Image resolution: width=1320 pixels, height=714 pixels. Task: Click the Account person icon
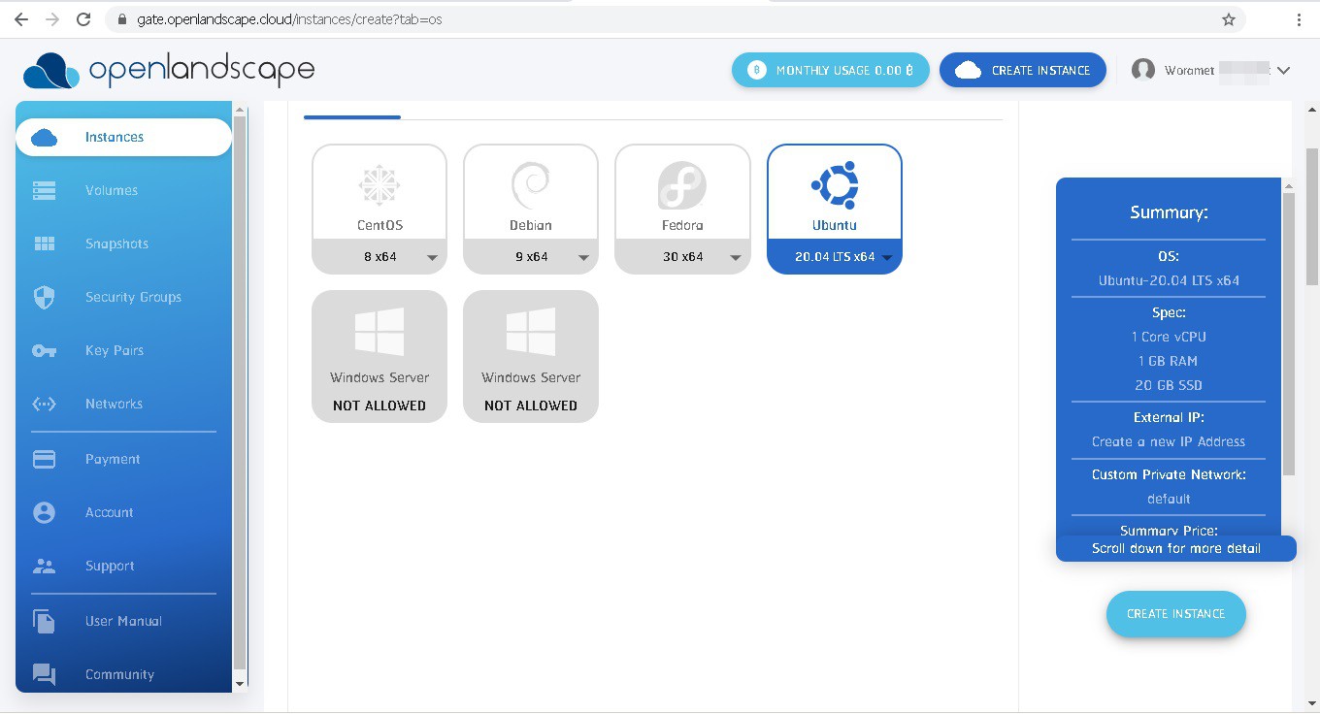45,512
